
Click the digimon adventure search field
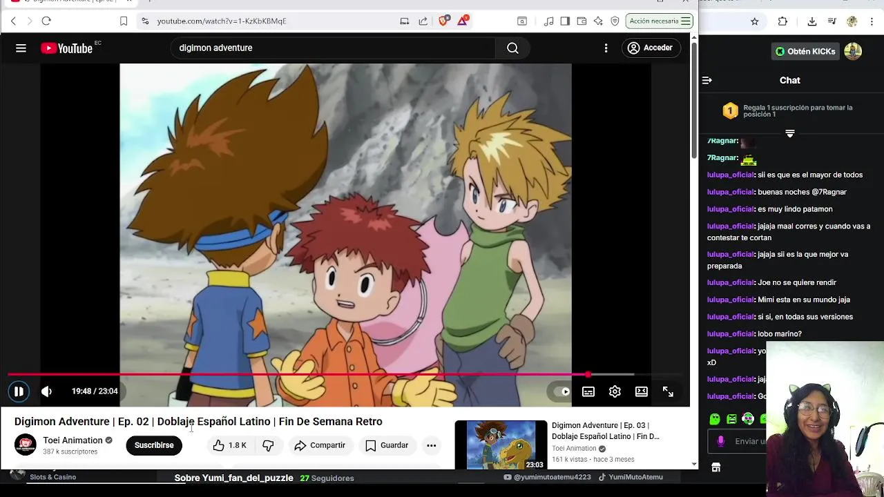pyautogui.click(x=333, y=48)
